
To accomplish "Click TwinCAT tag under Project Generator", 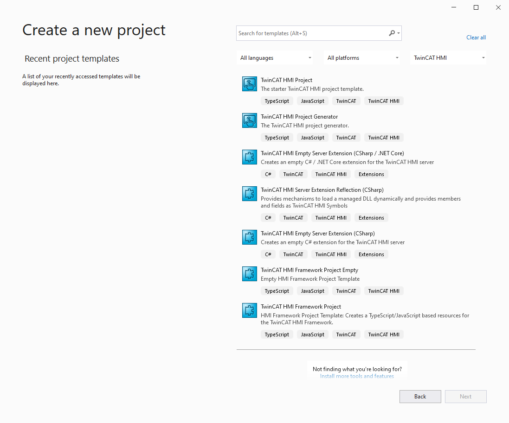I will point(346,138).
